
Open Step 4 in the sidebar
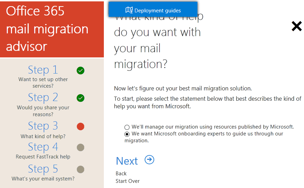point(43,147)
